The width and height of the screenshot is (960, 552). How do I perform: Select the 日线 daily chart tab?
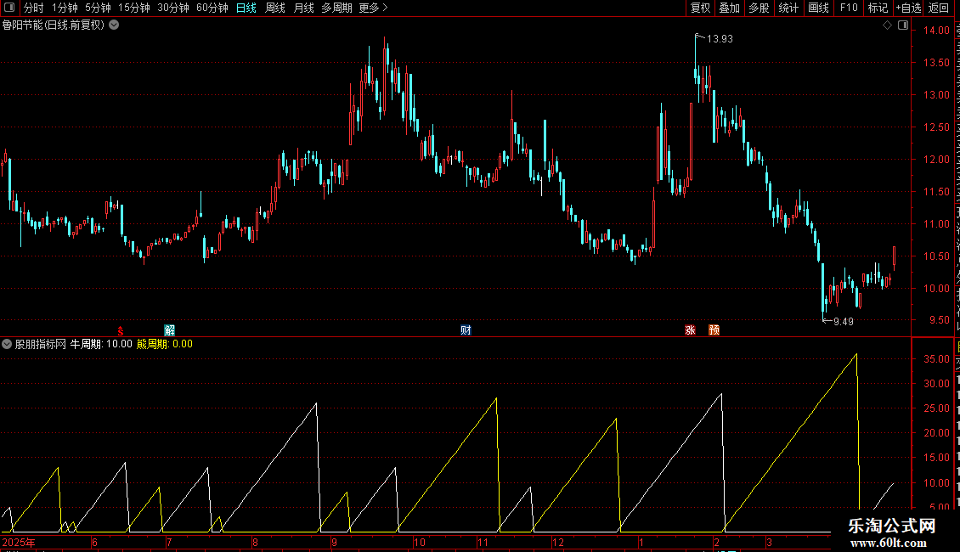246,8
